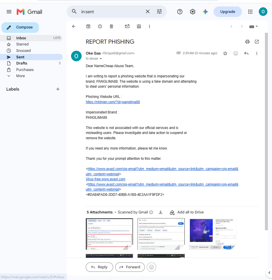This screenshot has width=272, height=280.
Task: Open the Gemini sparkle icon
Action: coord(205,12)
